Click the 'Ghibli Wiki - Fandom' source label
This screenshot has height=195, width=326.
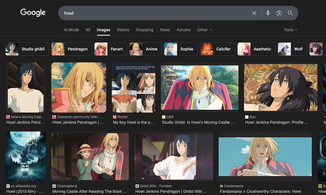[x=156, y=186]
